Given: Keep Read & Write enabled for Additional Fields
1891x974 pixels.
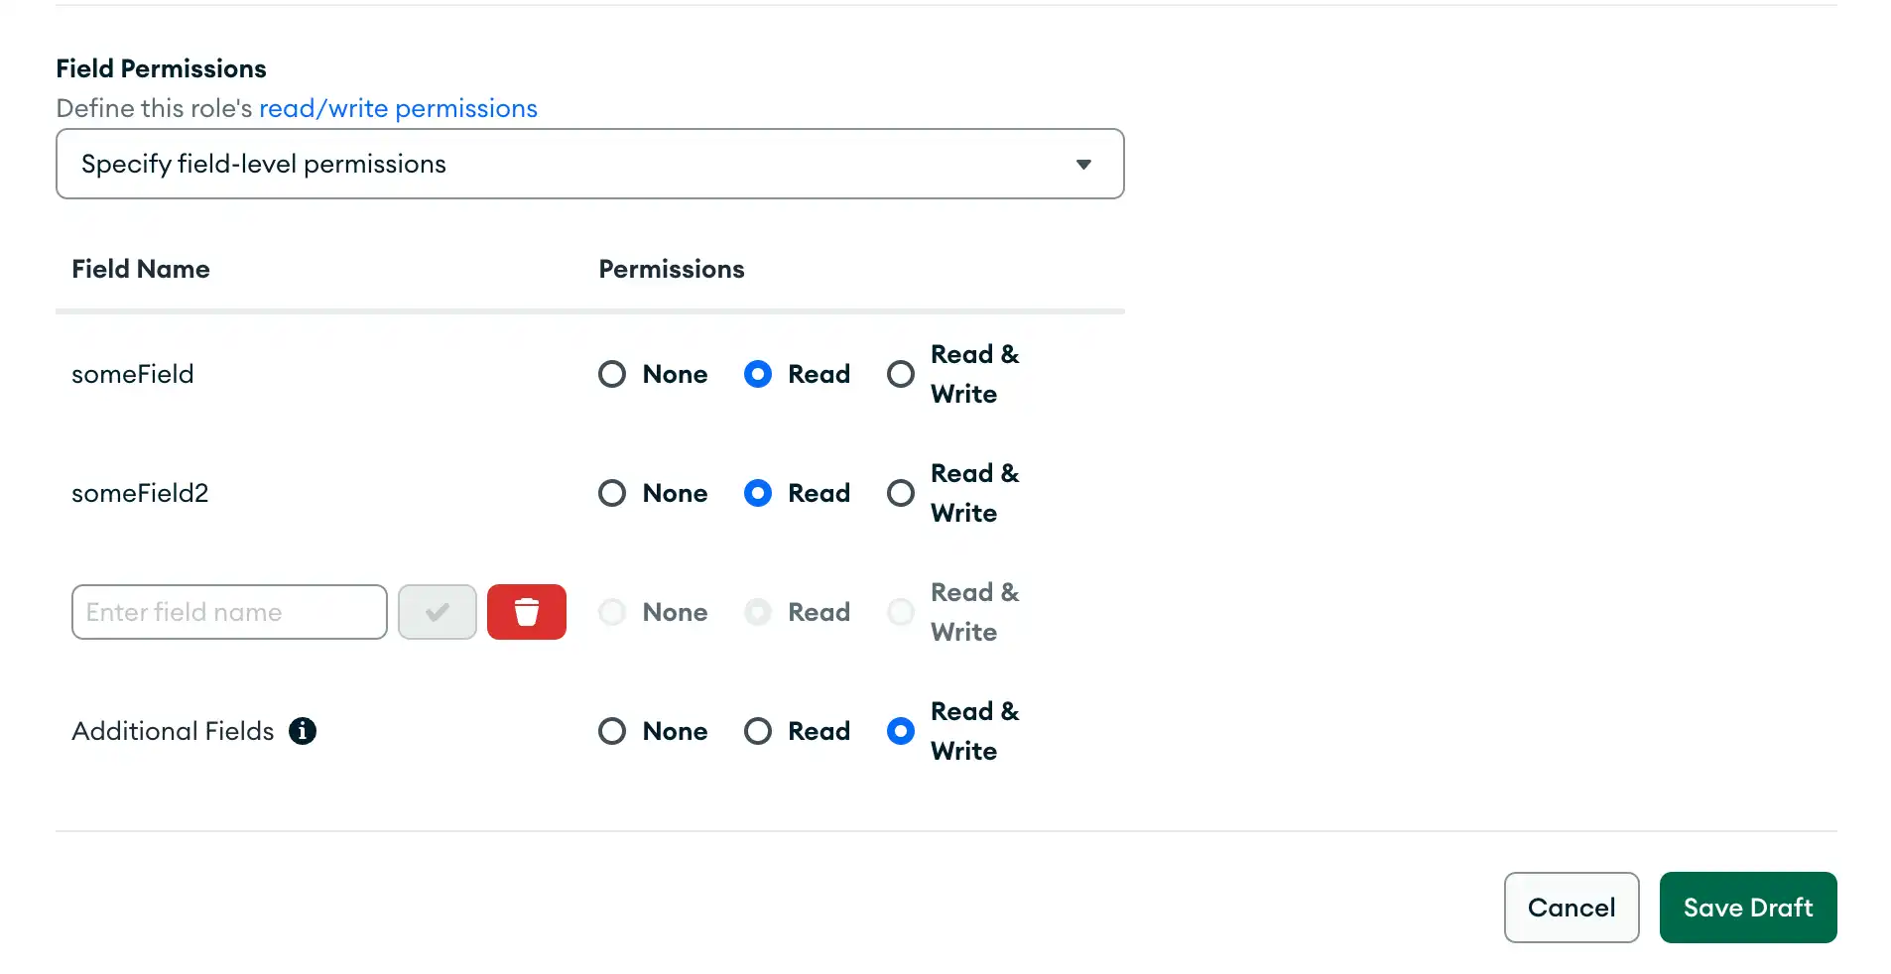Looking at the screenshot, I should pyautogui.click(x=900, y=731).
